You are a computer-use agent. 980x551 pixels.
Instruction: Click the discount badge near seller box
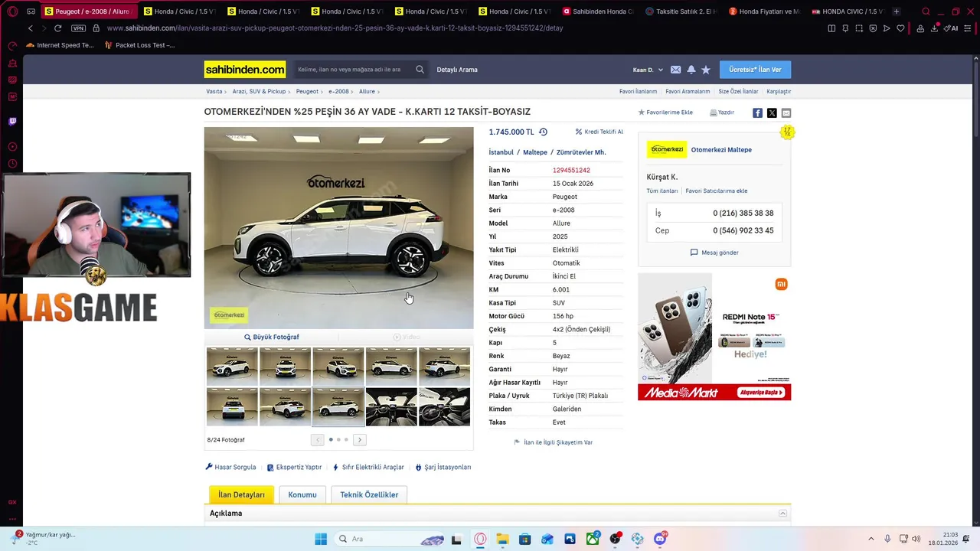[787, 132]
